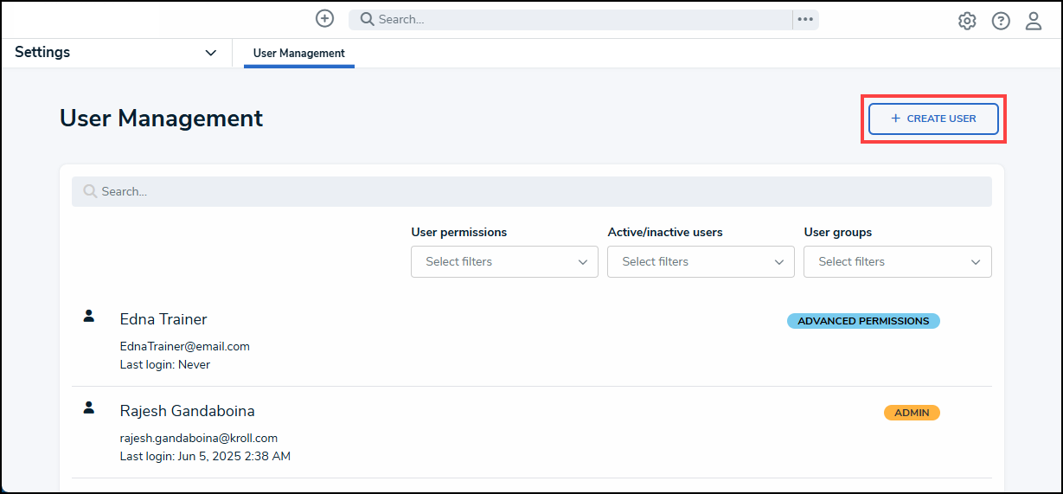The image size is (1063, 494).
Task: Open the User groups filter dropdown
Action: (x=897, y=261)
